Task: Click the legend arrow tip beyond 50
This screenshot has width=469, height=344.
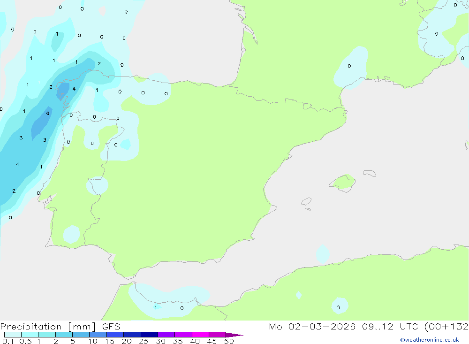Action: click(235, 335)
